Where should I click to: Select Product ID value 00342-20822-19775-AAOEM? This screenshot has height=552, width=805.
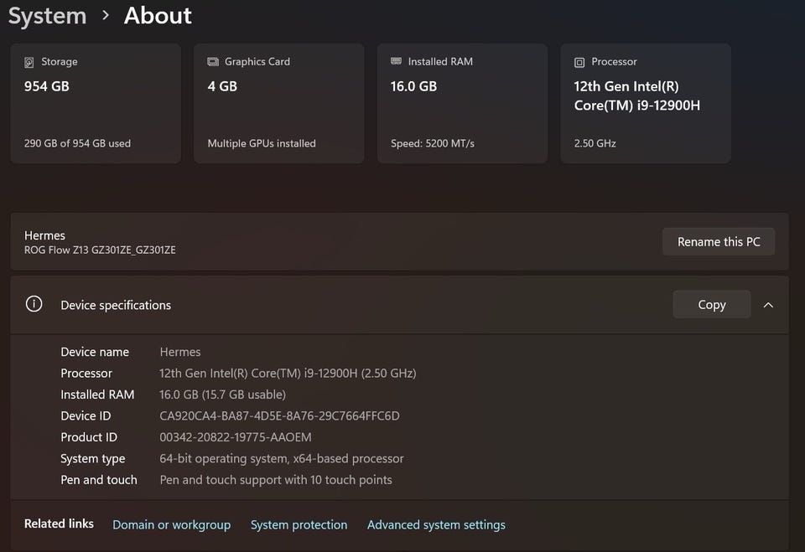click(235, 437)
